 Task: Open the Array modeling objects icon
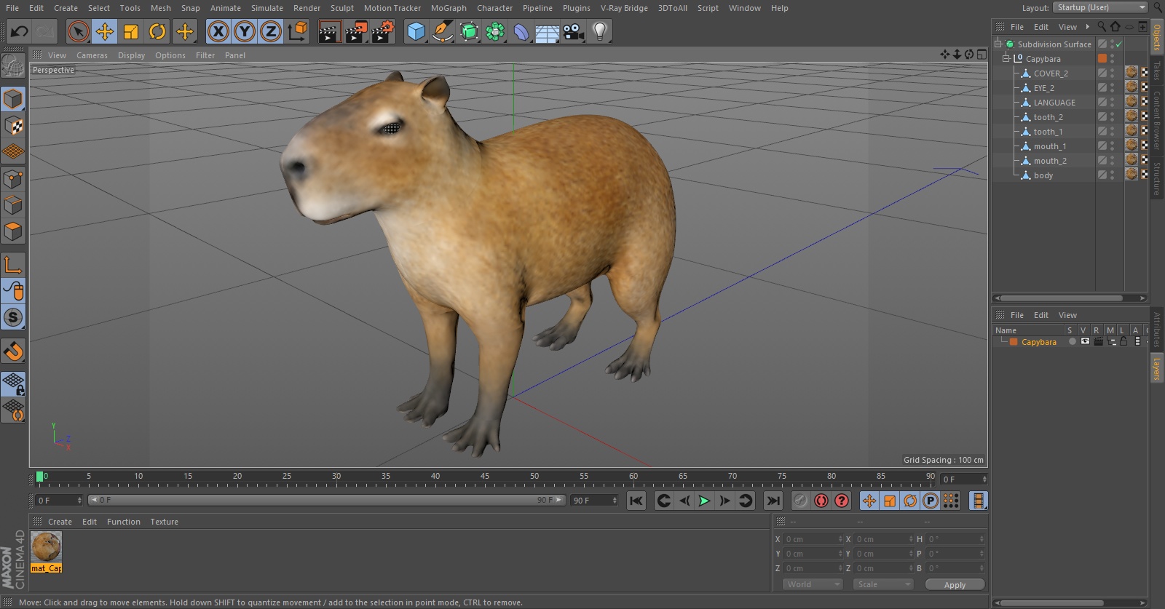coord(495,31)
